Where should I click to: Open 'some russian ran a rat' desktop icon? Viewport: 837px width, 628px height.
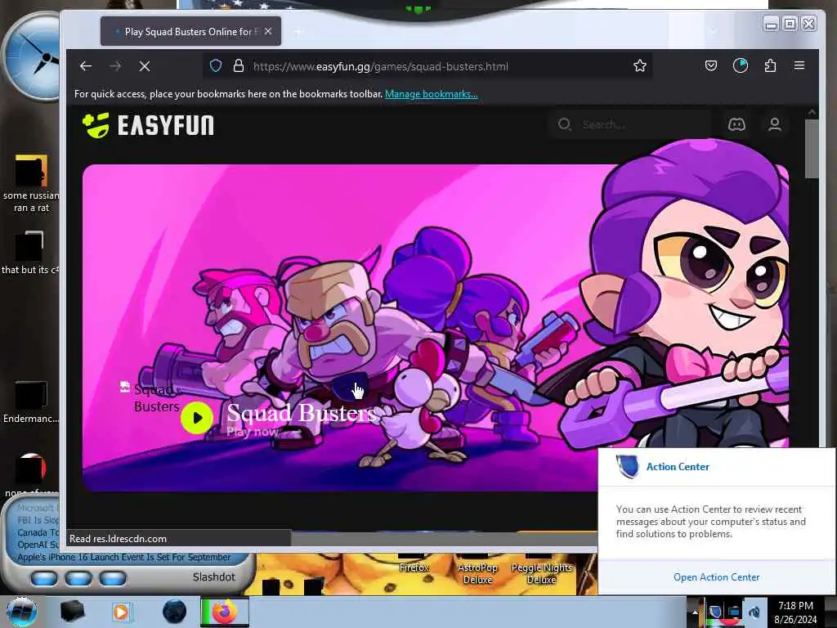31,183
